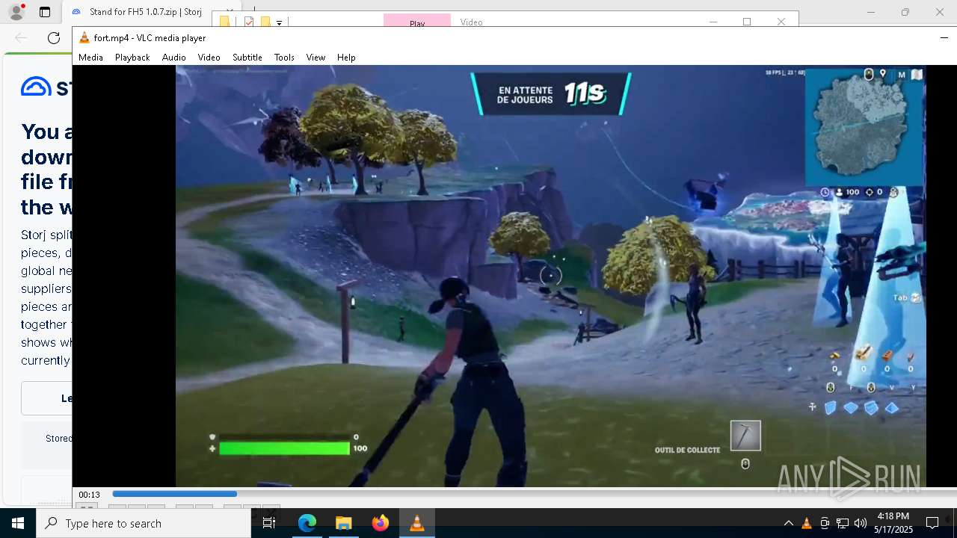Open the Tools menu in VLC
Viewport: 957px width, 538px height.
click(x=284, y=58)
